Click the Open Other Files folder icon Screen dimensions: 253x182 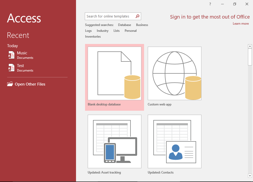tap(10, 84)
